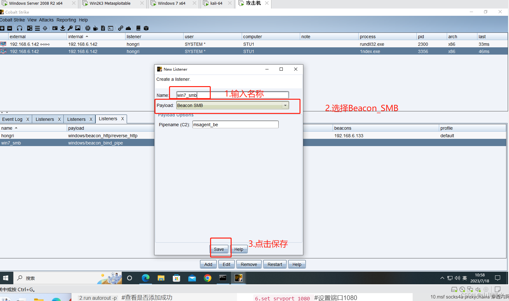Close the Event Log tab with X
Screen dimensions: 509x301
[x=28, y=119]
